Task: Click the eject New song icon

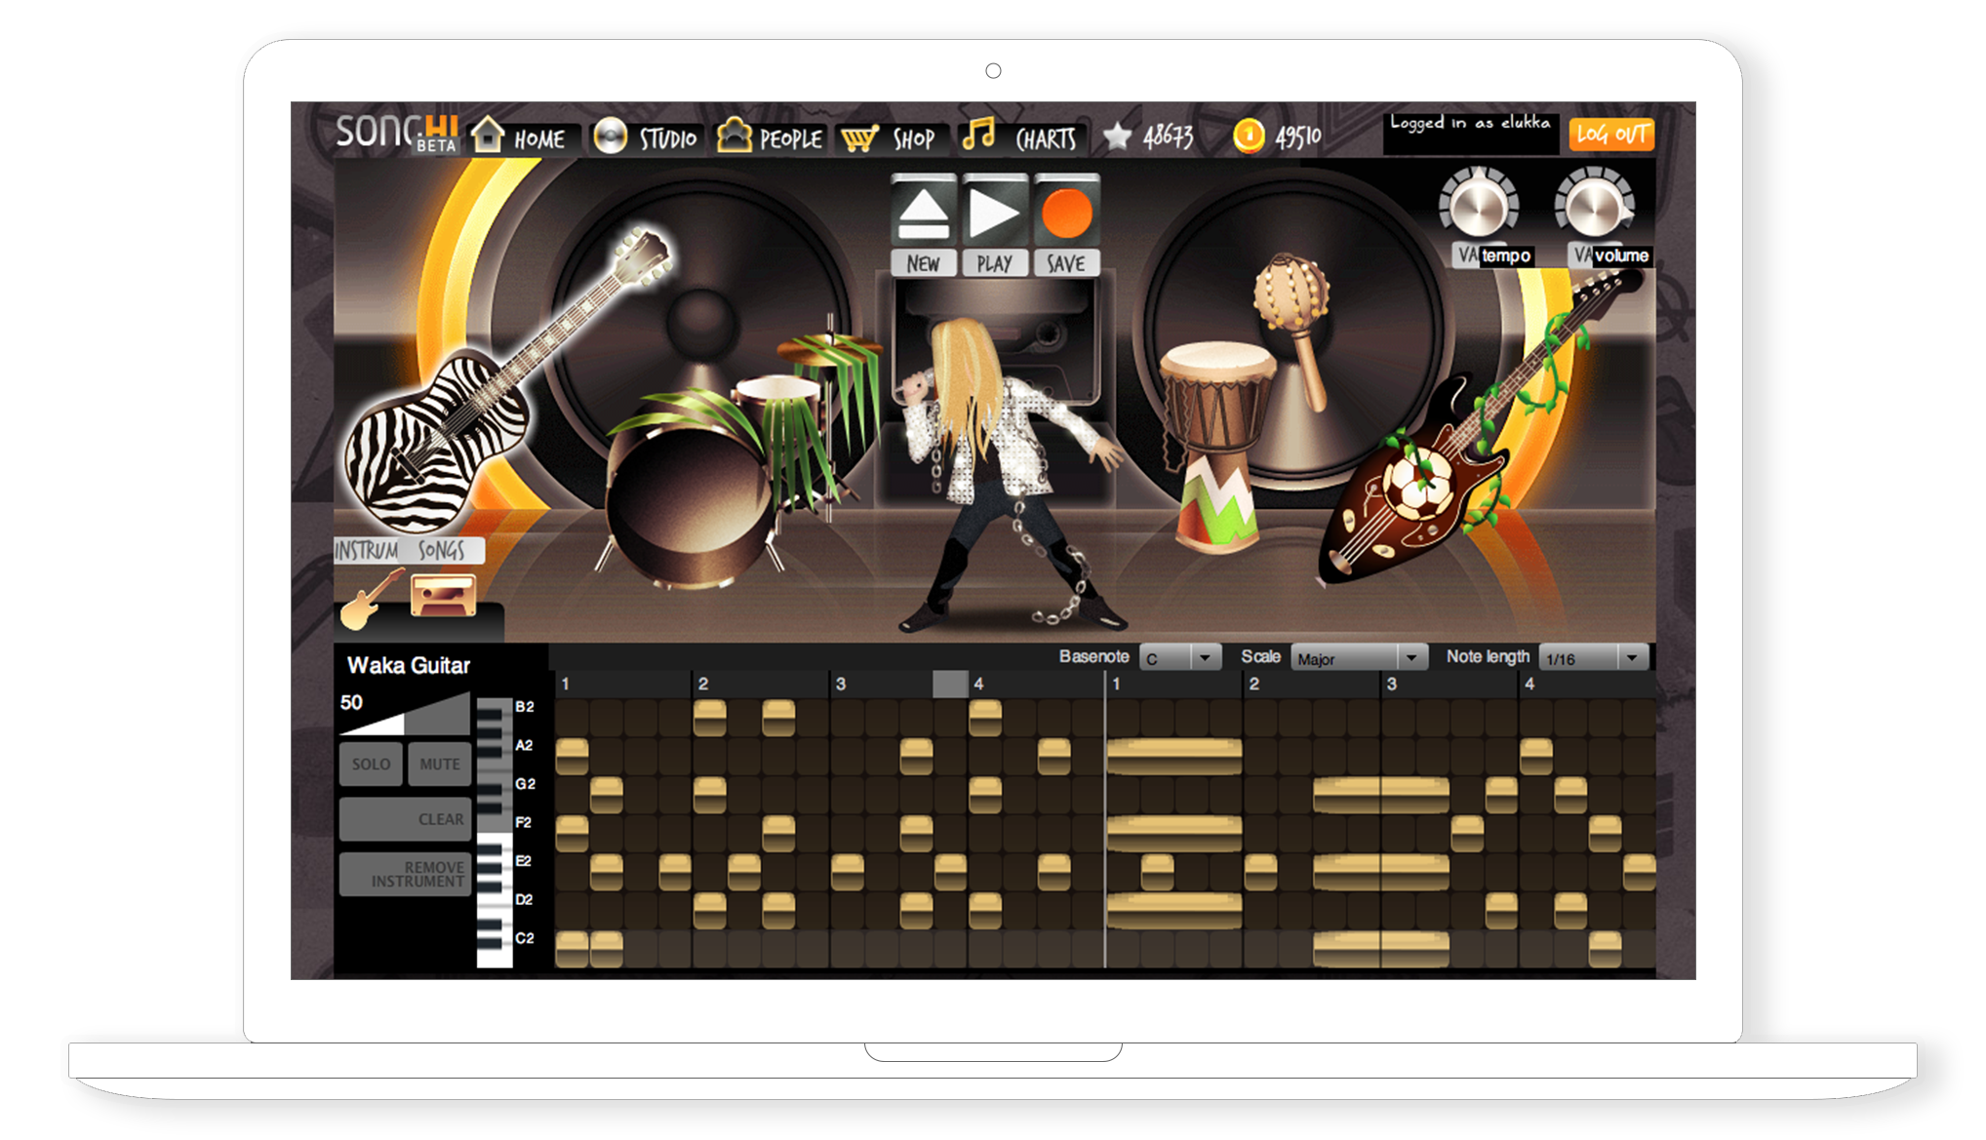Action: pos(923,213)
